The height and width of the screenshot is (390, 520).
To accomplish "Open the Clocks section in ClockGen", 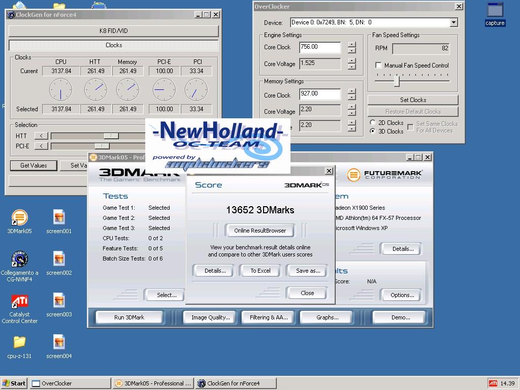I will coord(113,45).
